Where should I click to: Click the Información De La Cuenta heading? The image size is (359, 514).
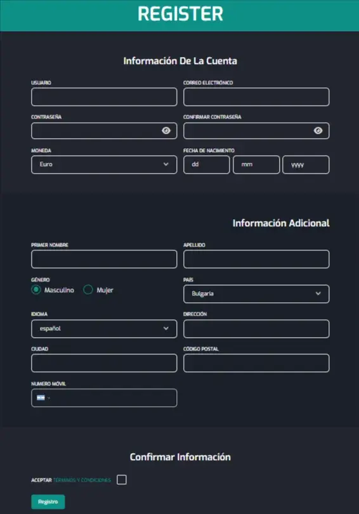click(x=180, y=61)
